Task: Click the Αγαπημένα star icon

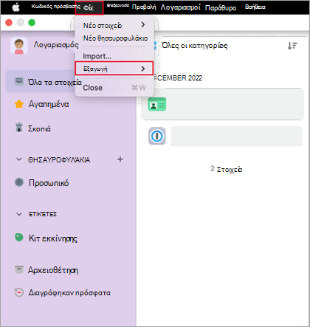Action: (19, 104)
